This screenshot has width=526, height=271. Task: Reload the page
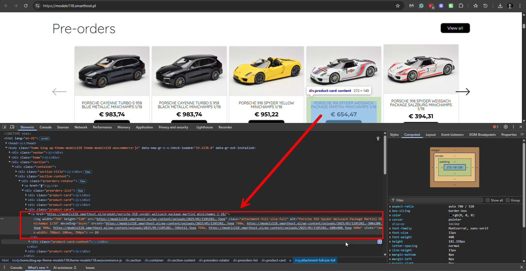click(x=26, y=6)
